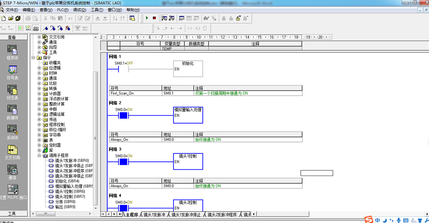This screenshot has width=429, height=223.
Task: Click the Cut scissors icon
Action: pos(45,18)
